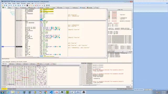Select the Dump 2 tab
The image size is (168, 94).
12,64
